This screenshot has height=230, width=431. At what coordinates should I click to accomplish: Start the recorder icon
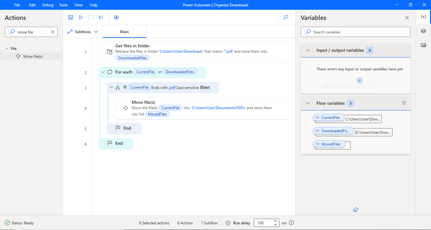[x=116, y=17]
